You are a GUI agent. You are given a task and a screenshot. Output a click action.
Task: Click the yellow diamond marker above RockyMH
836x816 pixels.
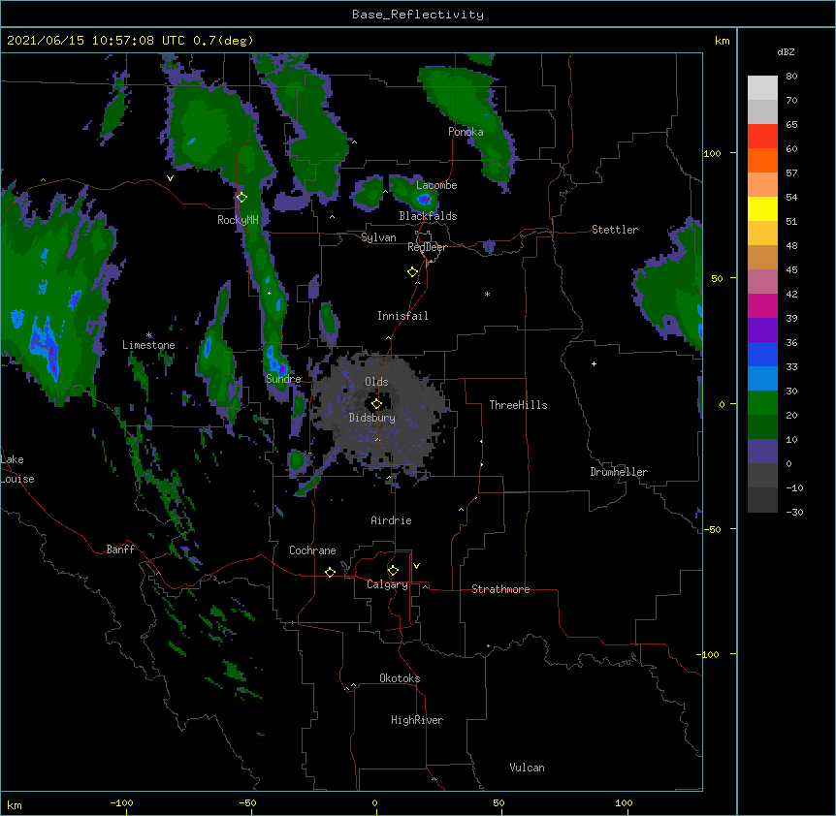[x=241, y=198]
